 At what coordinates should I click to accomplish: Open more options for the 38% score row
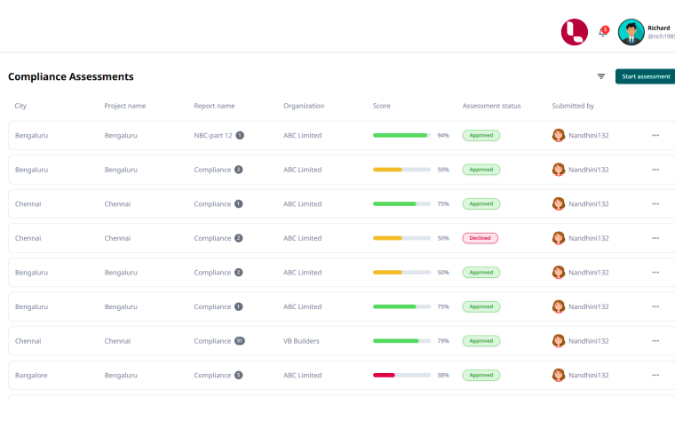click(x=655, y=375)
